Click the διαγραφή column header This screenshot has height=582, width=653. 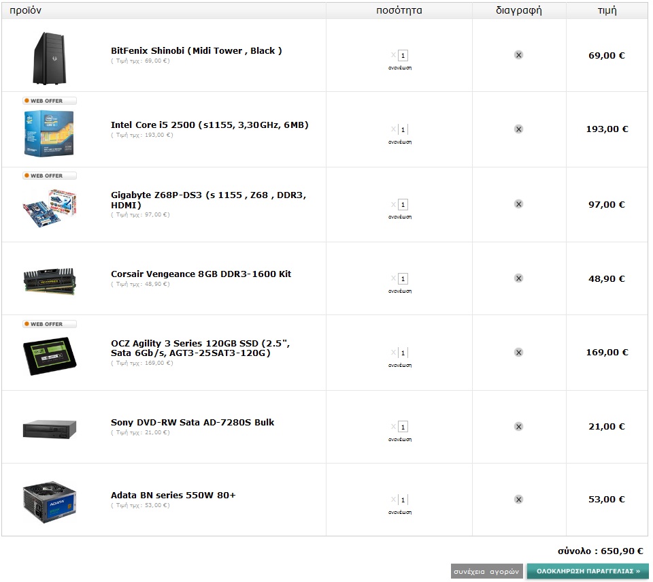[519, 10]
